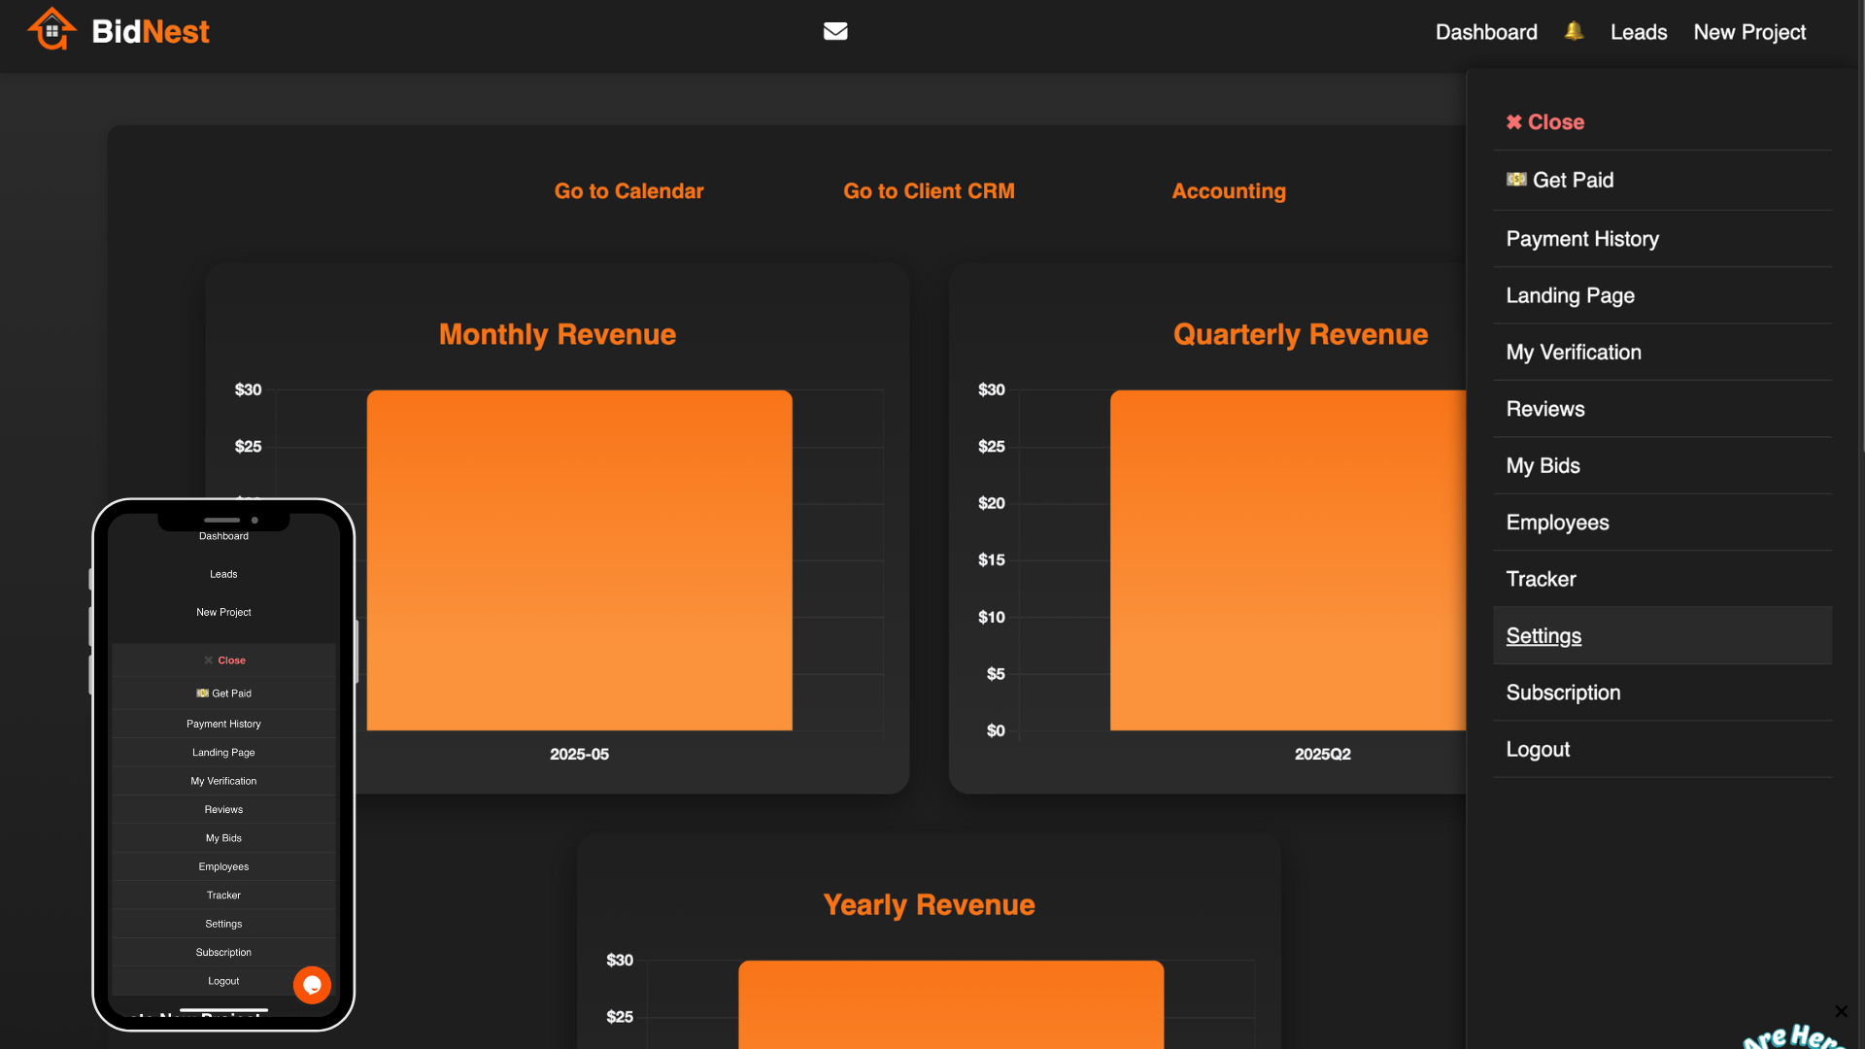Open New Project in top navigation
This screenshot has height=1049, width=1865.
(1748, 32)
